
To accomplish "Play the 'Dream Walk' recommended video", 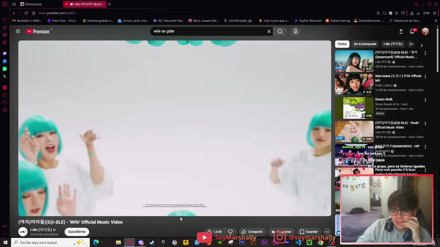I will click(354, 108).
